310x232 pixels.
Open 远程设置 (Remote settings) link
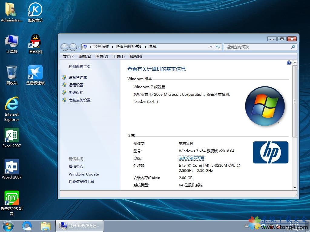pos(76,85)
